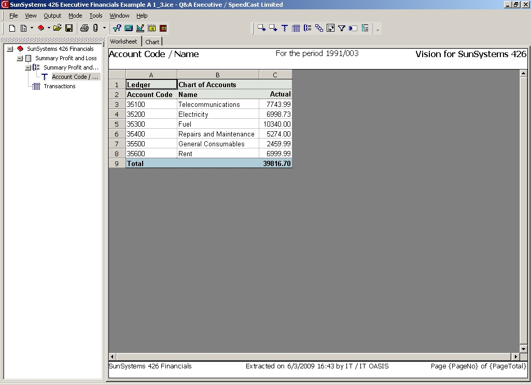Click the set-square and pencil design icon
This screenshot has height=385, width=531.
click(x=140, y=28)
